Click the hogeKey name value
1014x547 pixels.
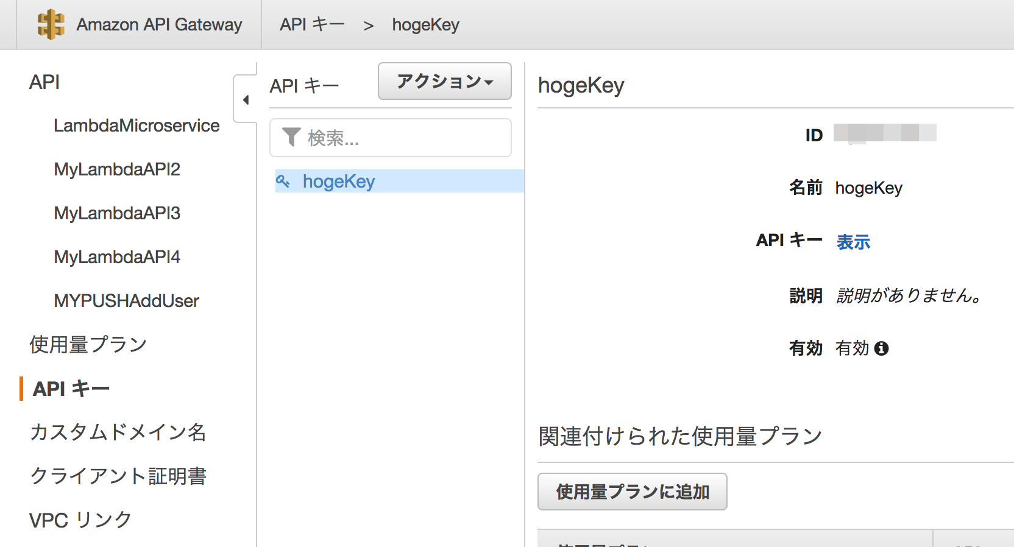[869, 188]
